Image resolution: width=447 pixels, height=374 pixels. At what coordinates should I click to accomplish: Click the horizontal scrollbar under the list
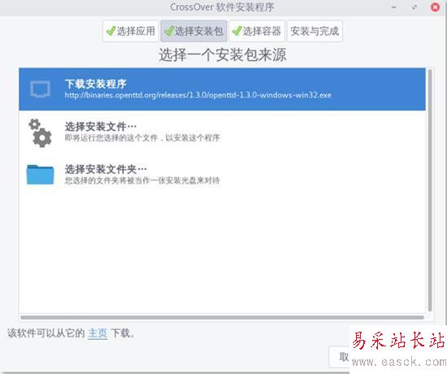coord(223,317)
